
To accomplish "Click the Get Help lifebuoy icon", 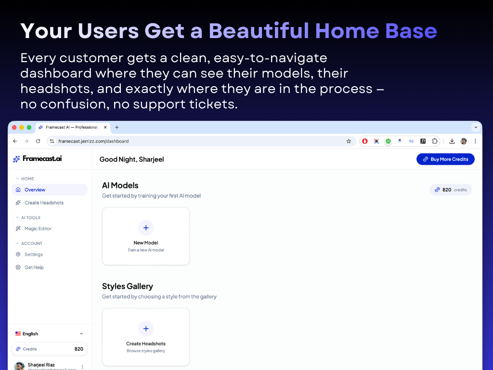I will coord(18,267).
